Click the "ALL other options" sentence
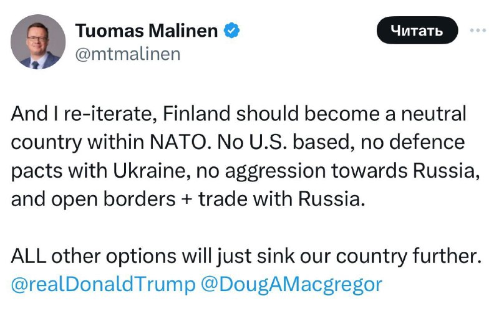499x316 pixels. [x=246, y=256]
